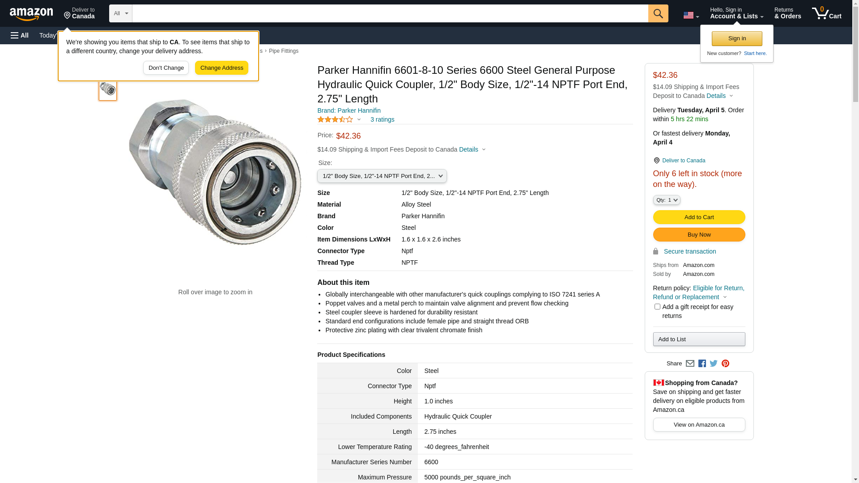
Task: Select the coupler product thumbnail
Action: click(x=108, y=89)
